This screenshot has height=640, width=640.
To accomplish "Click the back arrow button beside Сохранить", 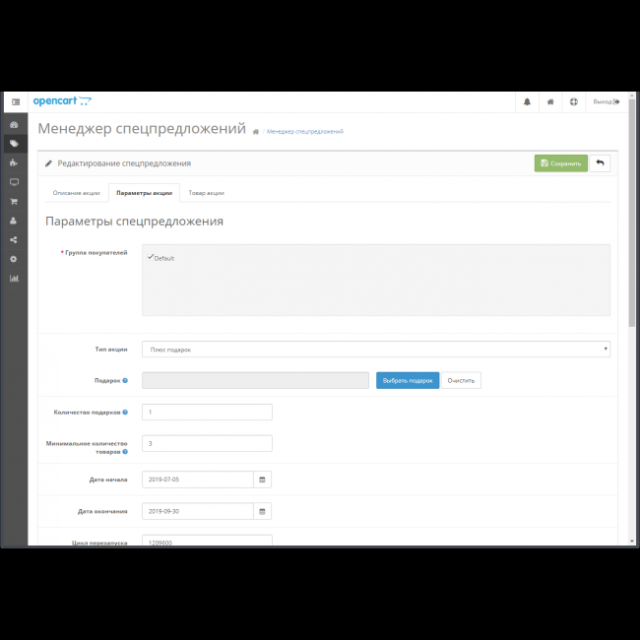I will 600,163.
